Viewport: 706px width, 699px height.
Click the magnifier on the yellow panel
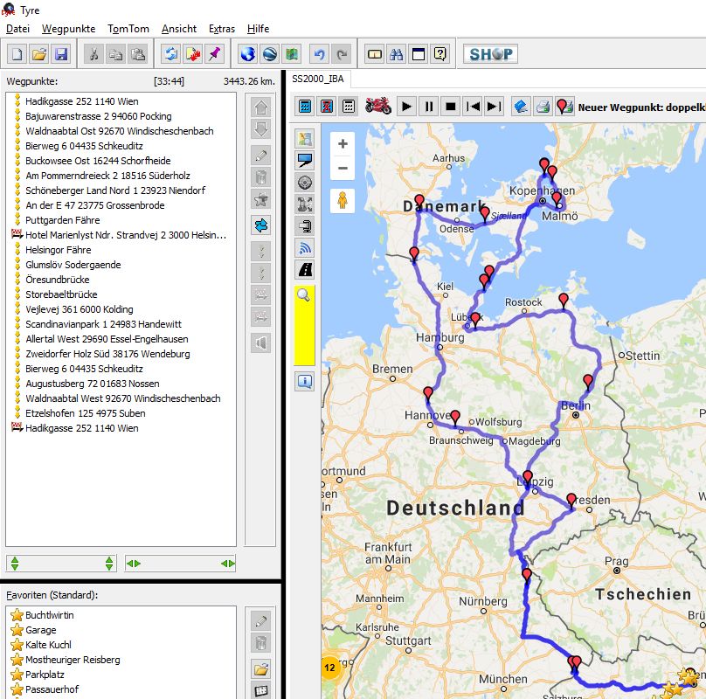(x=304, y=294)
